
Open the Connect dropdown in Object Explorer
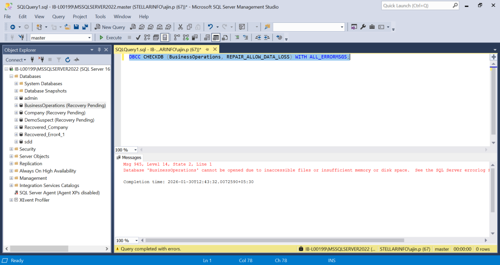click(16, 60)
